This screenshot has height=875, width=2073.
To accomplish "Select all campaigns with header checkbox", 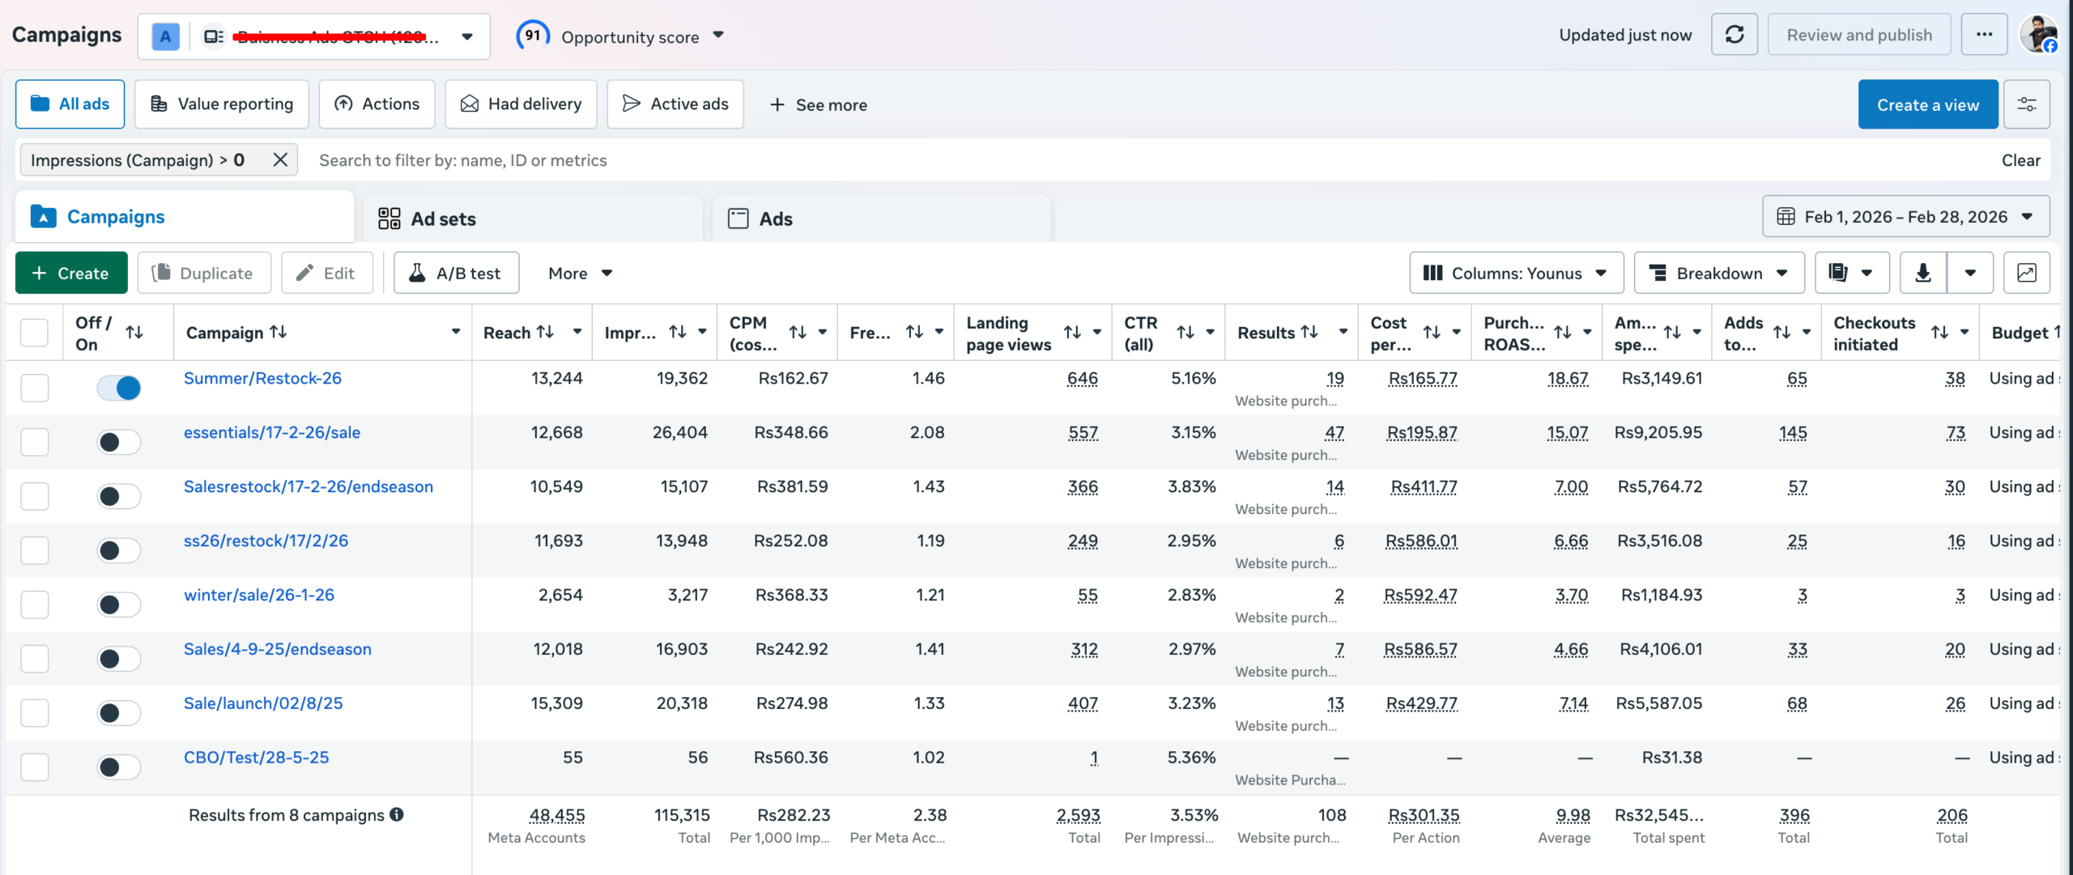I will [35, 332].
